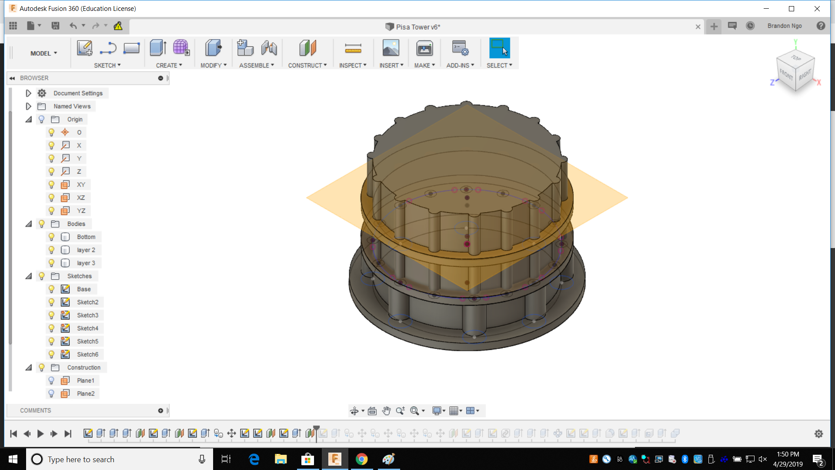Click the New Component assemble icon

pyautogui.click(x=245, y=48)
